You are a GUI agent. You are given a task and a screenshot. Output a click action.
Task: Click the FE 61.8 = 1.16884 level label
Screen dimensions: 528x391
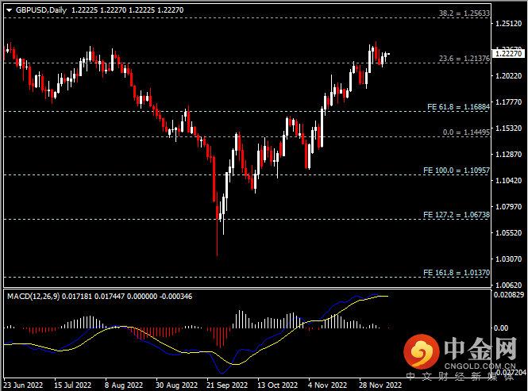click(x=461, y=106)
